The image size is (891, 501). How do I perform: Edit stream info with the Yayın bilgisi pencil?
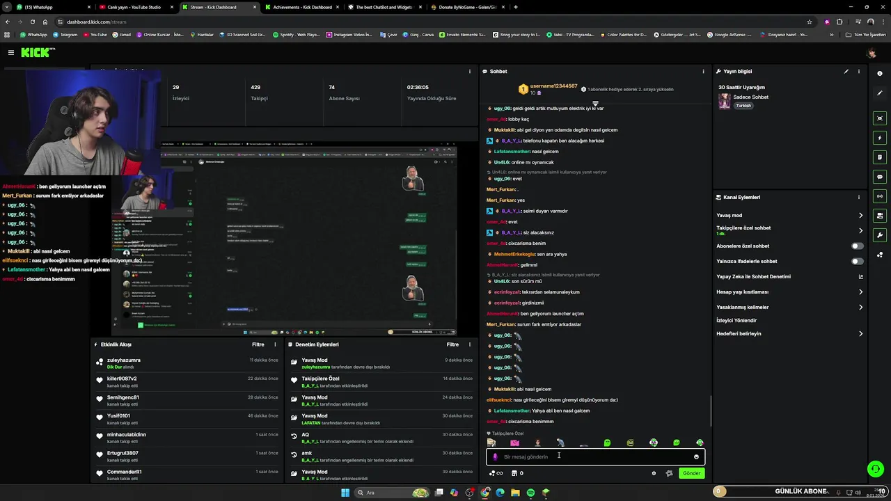coord(846,71)
